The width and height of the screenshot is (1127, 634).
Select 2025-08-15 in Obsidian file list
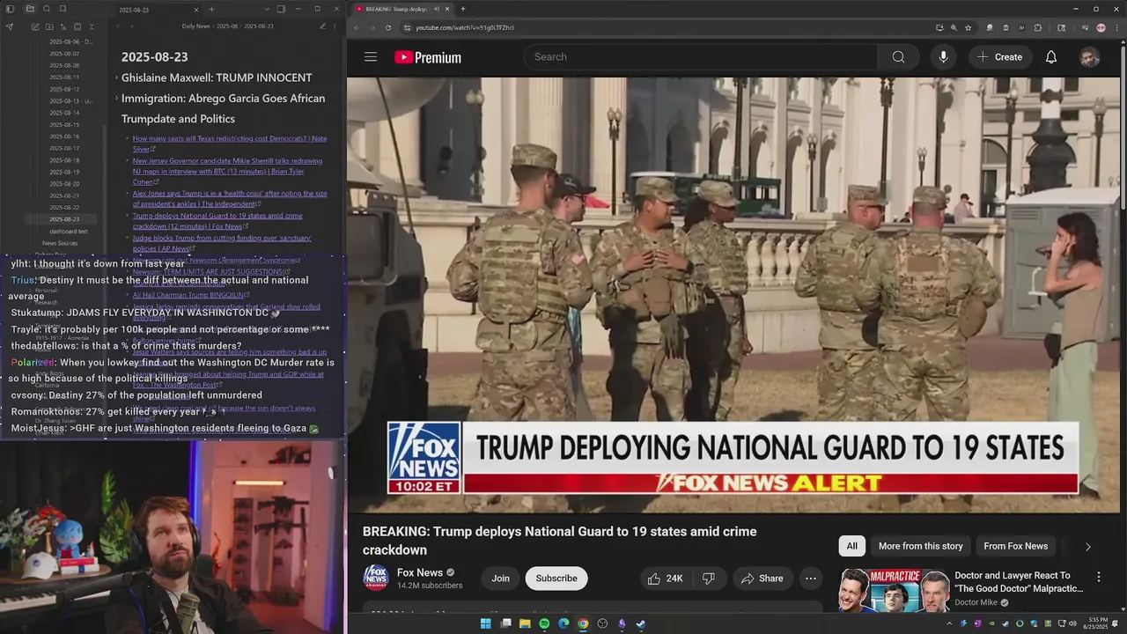[x=64, y=124]
